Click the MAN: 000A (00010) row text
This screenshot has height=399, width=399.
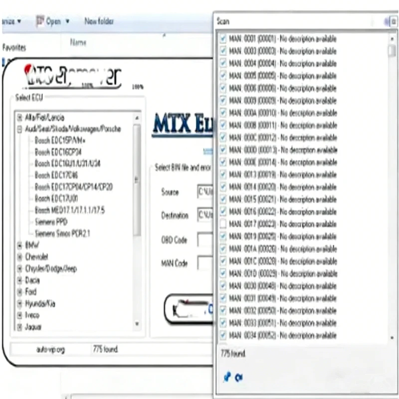coord(283,113)
